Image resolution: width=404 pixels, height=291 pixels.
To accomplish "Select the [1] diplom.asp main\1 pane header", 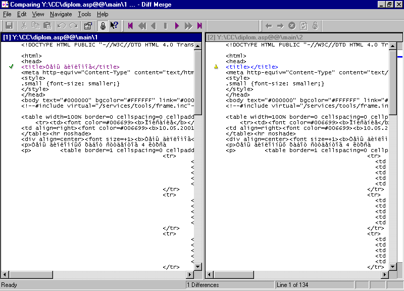I will tap(102, 37).
